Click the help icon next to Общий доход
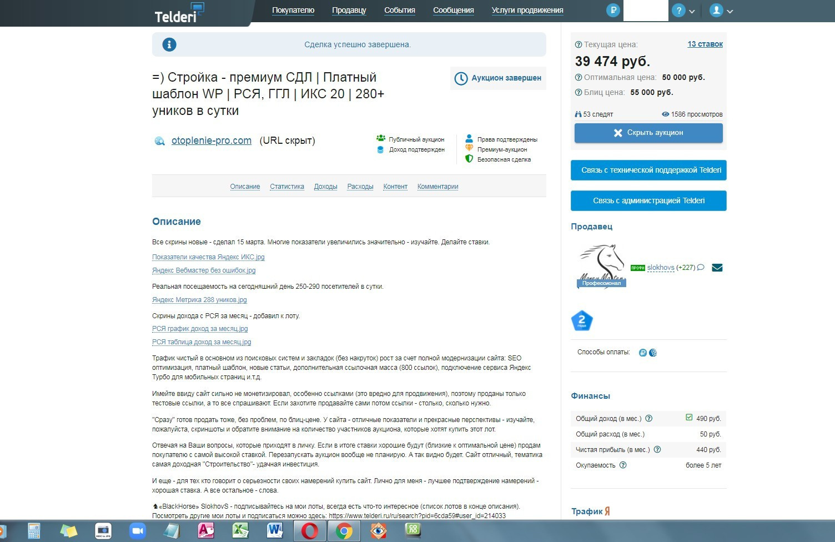This screenshot has height=542, width=835. 648,419
